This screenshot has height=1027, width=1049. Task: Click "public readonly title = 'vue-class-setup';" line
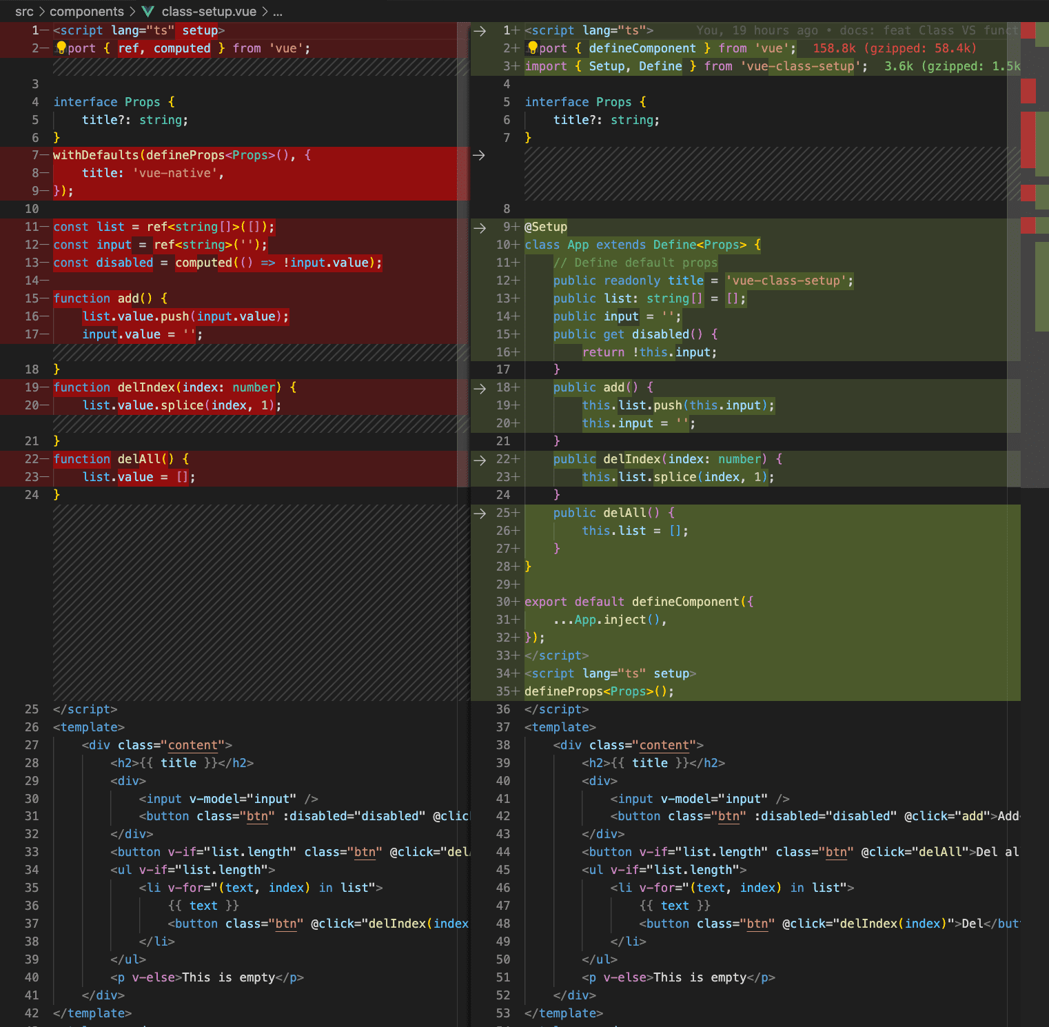704,281
